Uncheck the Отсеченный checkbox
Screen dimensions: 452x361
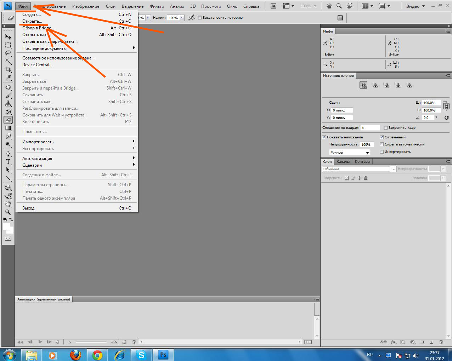pos(382,137)
